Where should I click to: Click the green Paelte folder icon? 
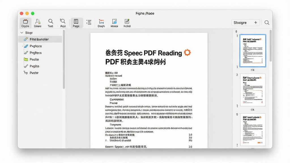click(26, 59)
